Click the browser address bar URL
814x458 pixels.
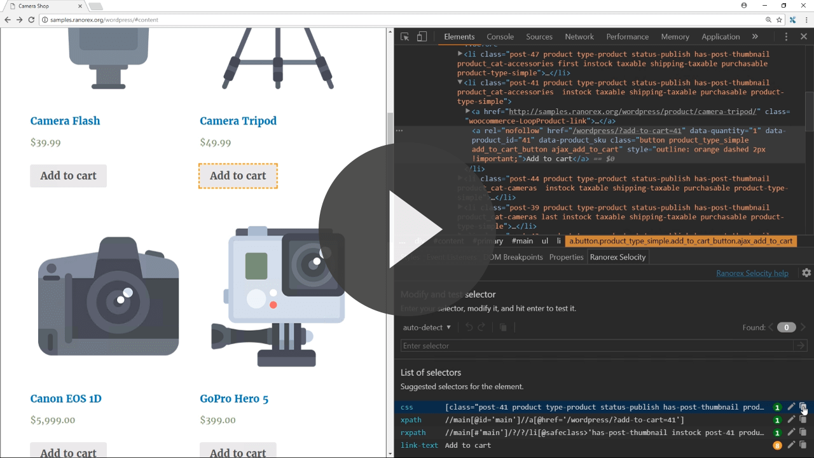click(x=104, y=20)
